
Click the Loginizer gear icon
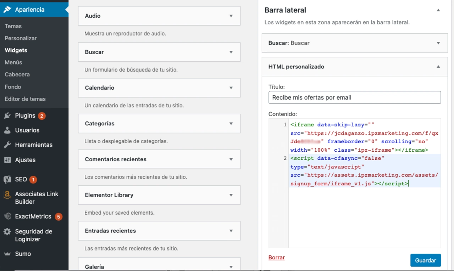(x=7, y=232)
